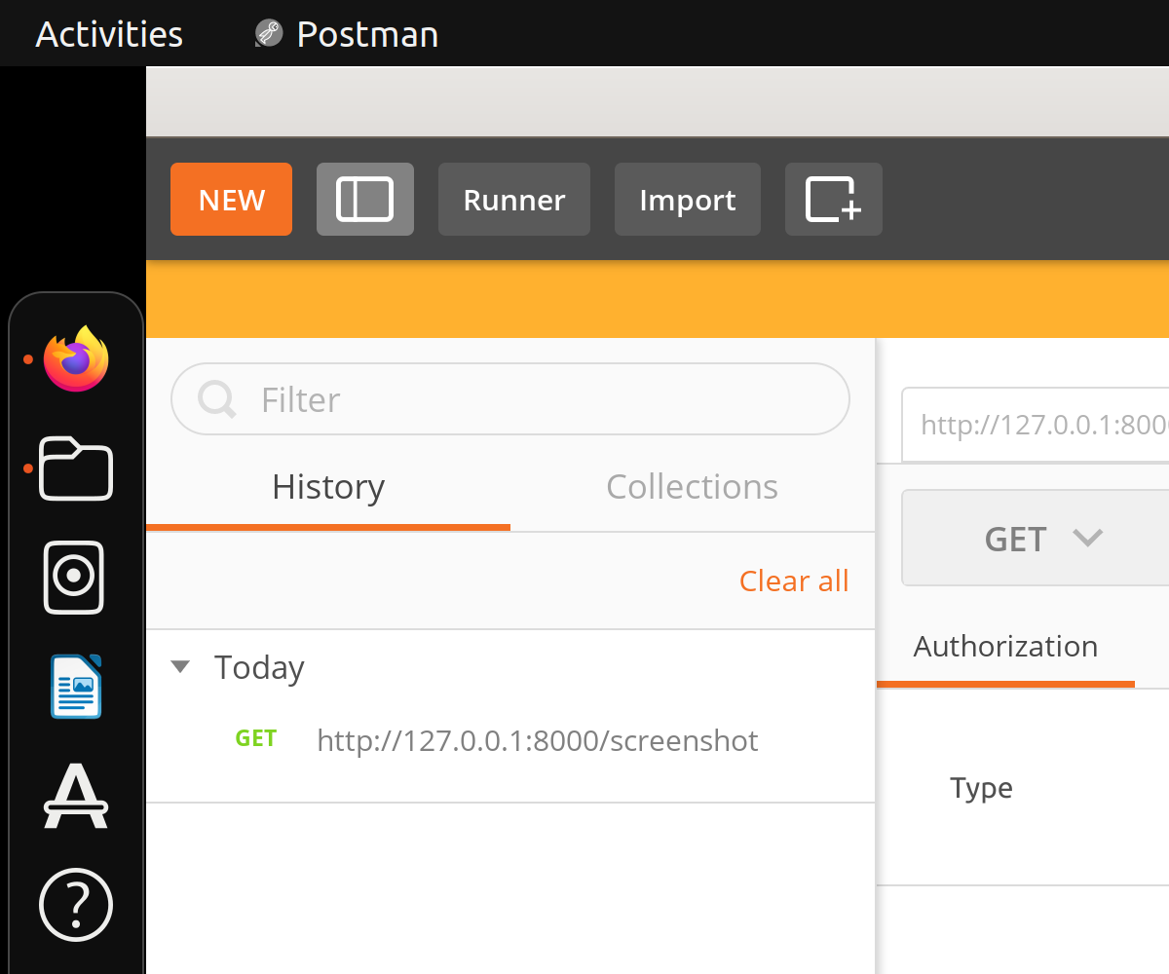
Task: Open the Help icon in dock
Action: coord(76,905)
